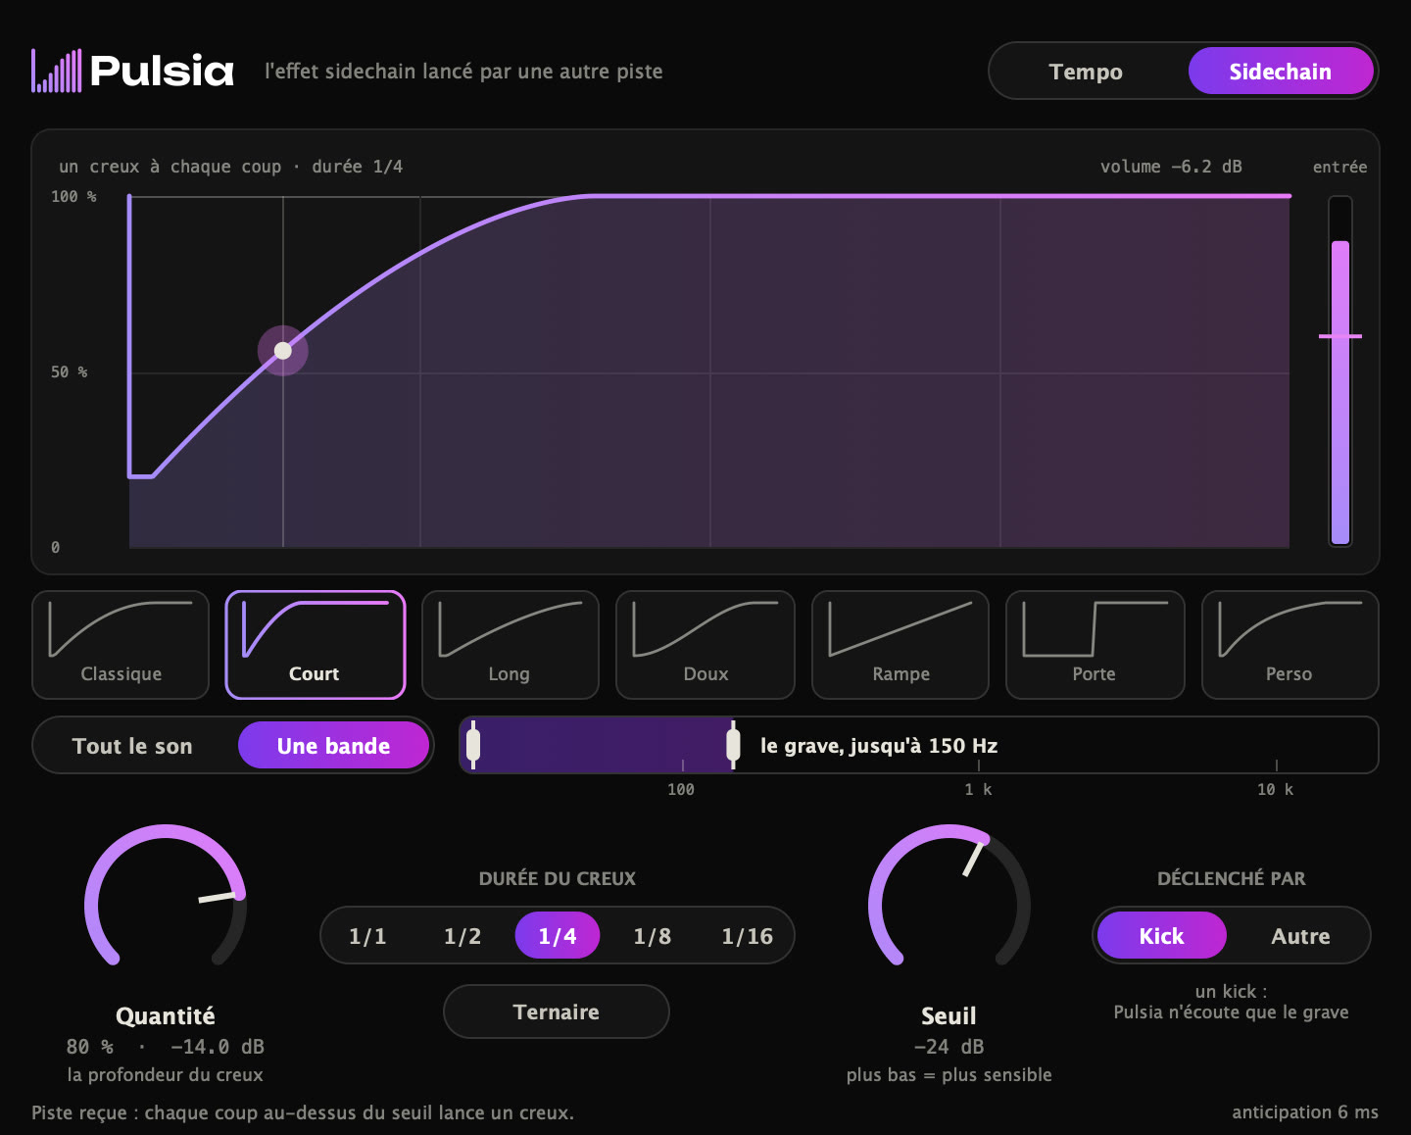Screen dimensions: 1411x1135
Task: Set dip duration to 1/4
Action: click(x=558, y=936)
